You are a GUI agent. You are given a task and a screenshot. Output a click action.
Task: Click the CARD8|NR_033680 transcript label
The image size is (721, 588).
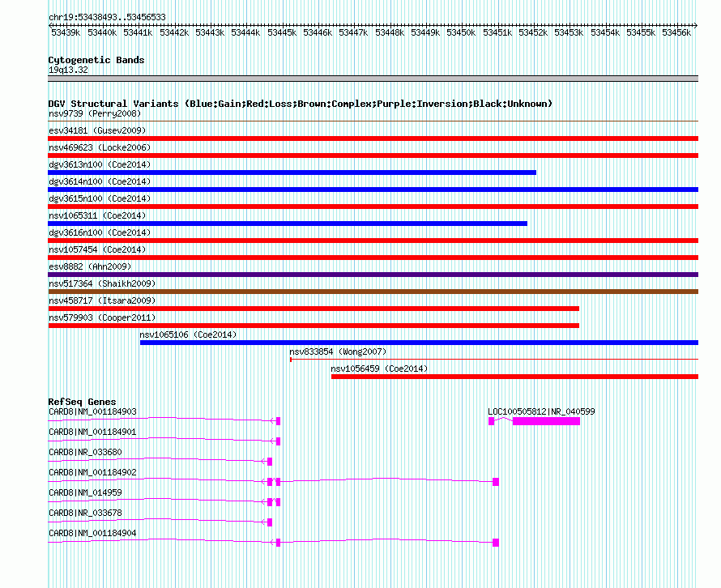point(85,452)
